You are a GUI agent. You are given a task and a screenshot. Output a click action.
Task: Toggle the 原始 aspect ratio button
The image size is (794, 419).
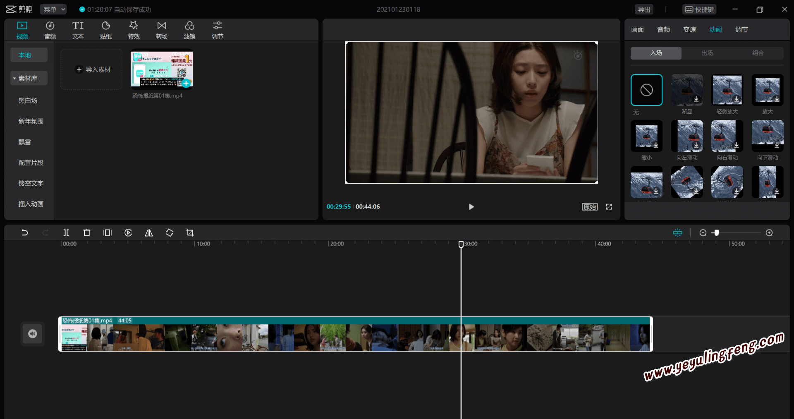pyautogui.click(x=590, y=207)
